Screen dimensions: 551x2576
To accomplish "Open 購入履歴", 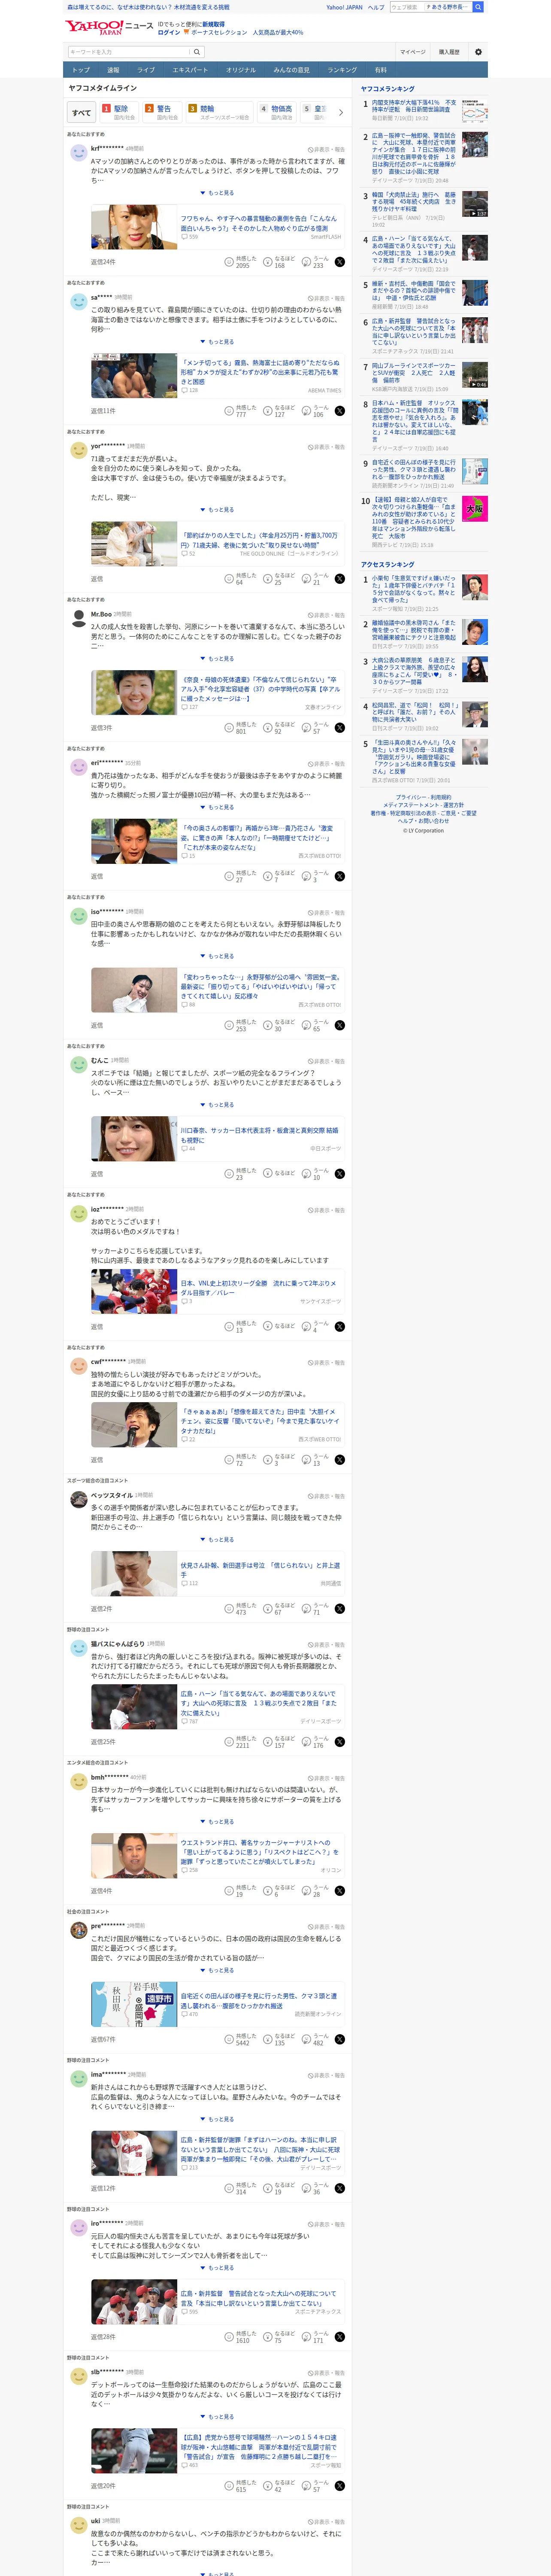I will [449, 52].
